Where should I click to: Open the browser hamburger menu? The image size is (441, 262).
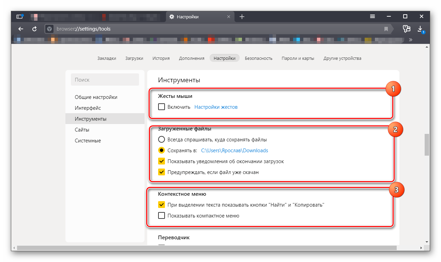point(372,16)
